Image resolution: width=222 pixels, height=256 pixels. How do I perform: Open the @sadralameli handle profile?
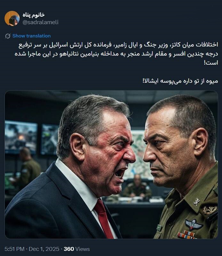pyautogui.click(x=41, y=22)
